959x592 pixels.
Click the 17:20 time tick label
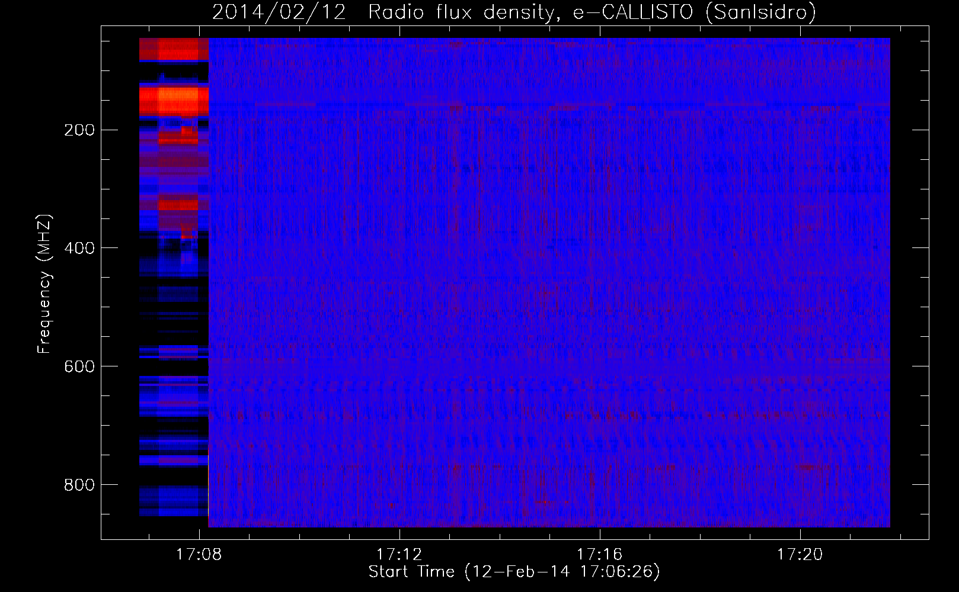coord(800,554)
